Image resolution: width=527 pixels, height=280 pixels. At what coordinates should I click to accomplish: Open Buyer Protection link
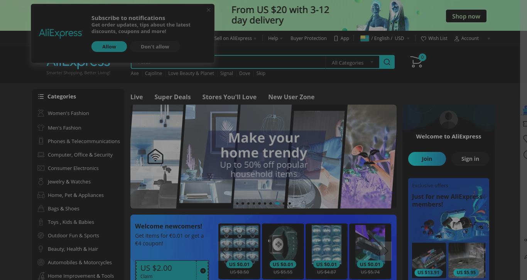(x=308, y=38)
